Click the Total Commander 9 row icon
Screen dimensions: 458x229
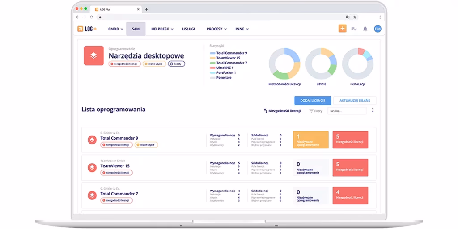click(92, 140)
